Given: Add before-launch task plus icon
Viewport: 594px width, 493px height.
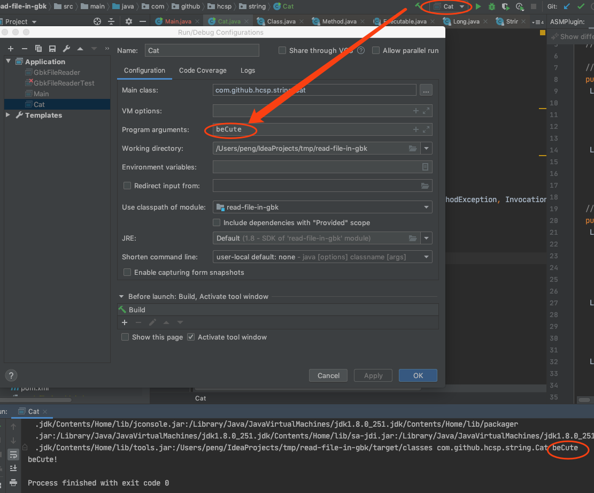Looking at the screenshot, I should pyautogui.click(x=125, y=322).
